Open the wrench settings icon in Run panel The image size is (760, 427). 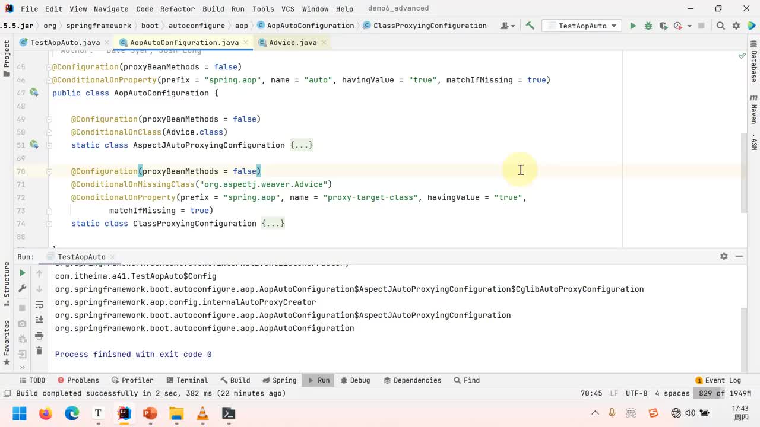click(22, 288)
